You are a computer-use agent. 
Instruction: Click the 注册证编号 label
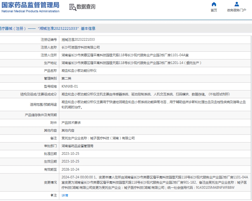pyautogui.click(x=49, y=40)
